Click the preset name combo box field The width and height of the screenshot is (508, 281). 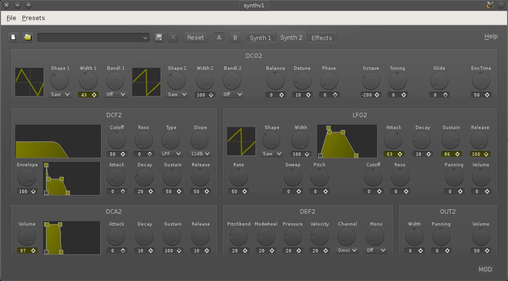pos(90,37)
